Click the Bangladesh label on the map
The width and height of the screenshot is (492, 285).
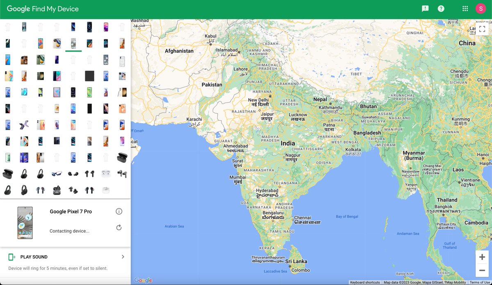coord(367,133)
